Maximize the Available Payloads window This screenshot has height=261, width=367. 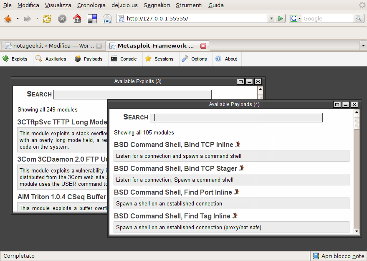tap(337, 104)
